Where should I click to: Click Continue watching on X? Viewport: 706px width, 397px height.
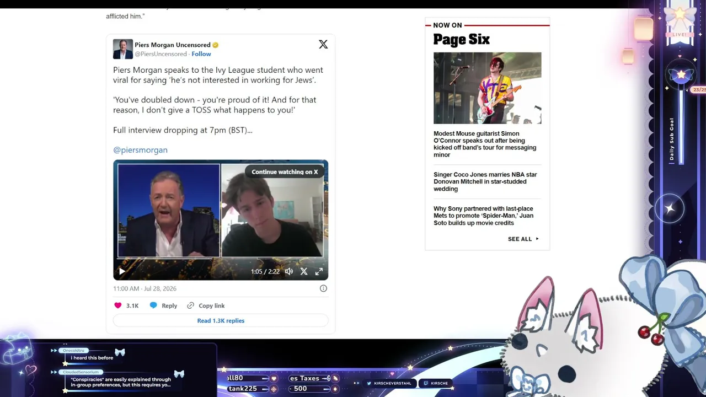point(285,172)
